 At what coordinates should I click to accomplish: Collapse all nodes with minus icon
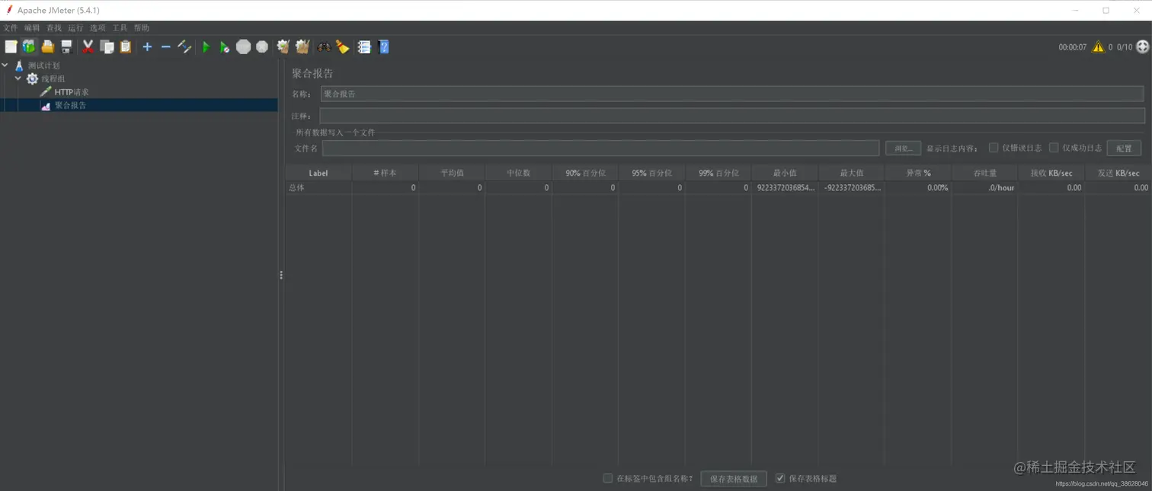tap(165, 47)
